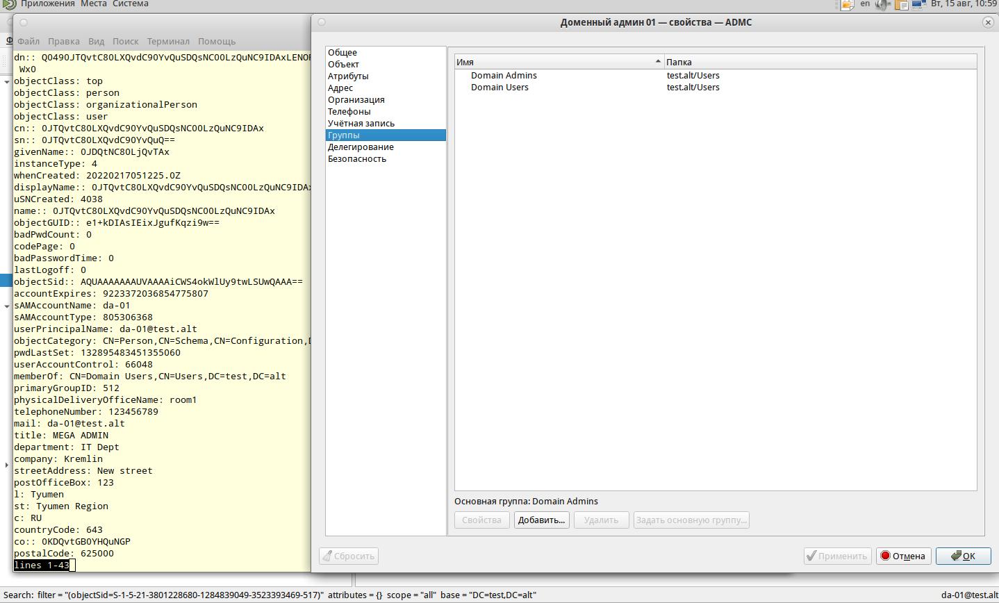Open the Общее tab
This screenshot has height=603, width=999.
(342, 52)
